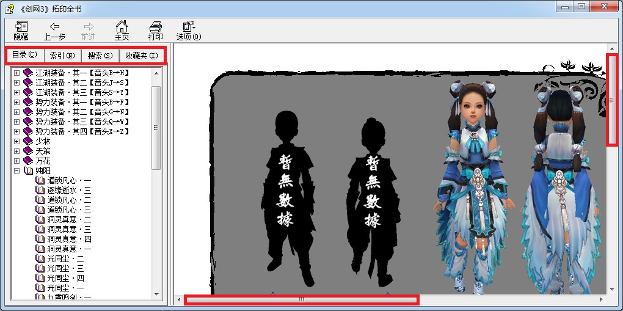Switch to the 索引(N) tab
This screenshot has width=623, height=311.
click(x=62, y=56)
